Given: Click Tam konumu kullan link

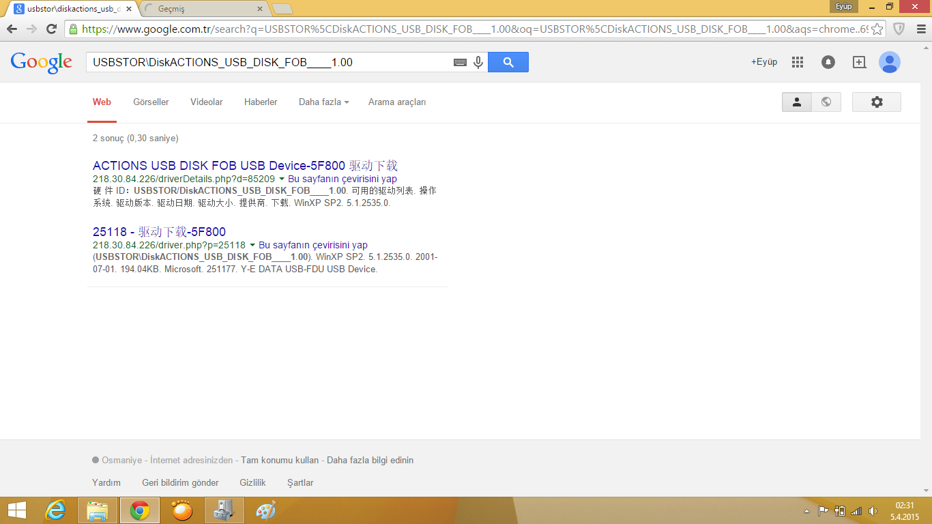Looking at the screenshot, I should click(x=280, y=461).
